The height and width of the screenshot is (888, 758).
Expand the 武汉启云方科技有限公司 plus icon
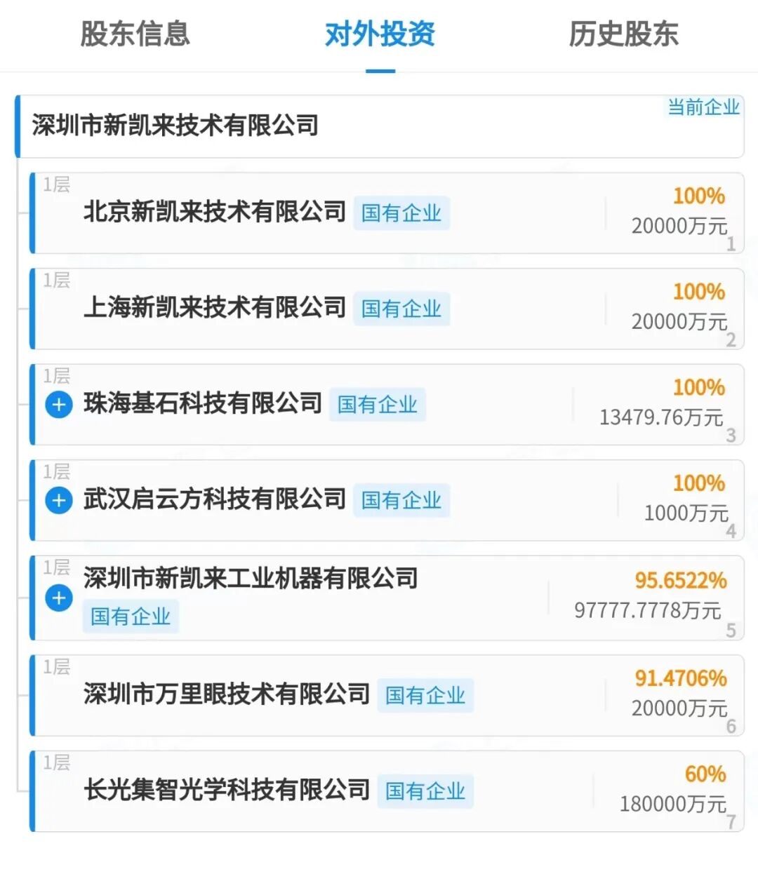click(59, 501)
